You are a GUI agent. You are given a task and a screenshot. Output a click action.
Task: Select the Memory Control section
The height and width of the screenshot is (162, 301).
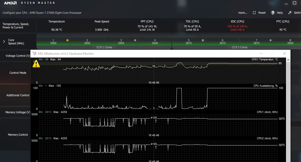pyautogui.click(x=15, y=135)
